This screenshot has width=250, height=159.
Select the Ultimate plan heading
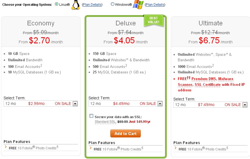click(211, 23)
